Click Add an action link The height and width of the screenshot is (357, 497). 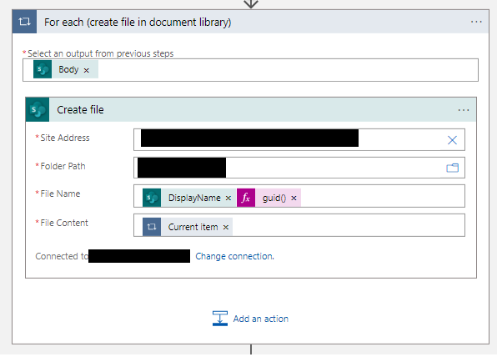[261, 319]
